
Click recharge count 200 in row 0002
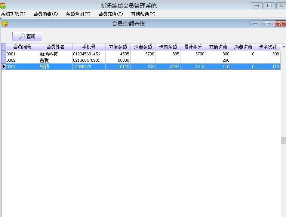218,60
